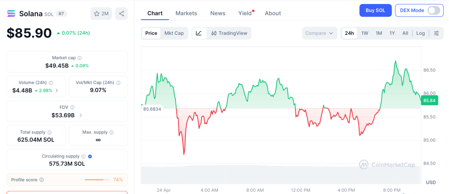
Task: Open the Compare dropdown
Action: pos(320,33)
